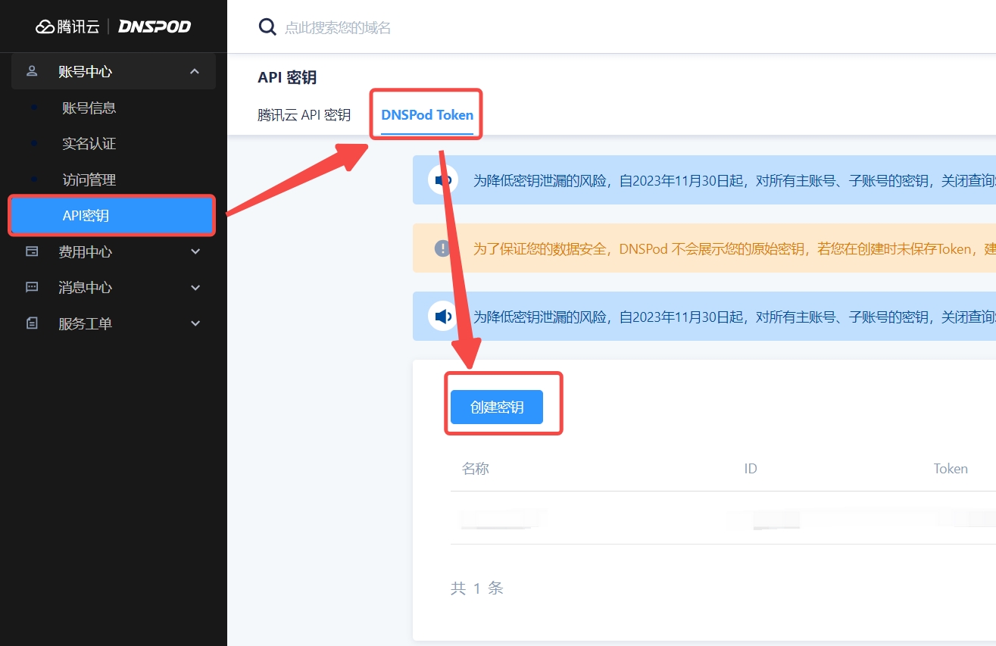Viewport: 996px width, 646px height.
Task: Click the ID column header
Action: (x=751, y=469)
